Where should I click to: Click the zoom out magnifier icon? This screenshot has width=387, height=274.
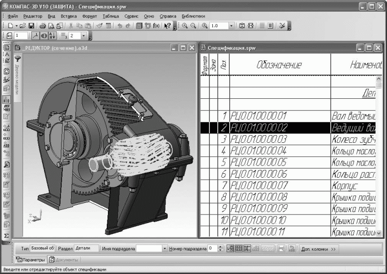click(x=193, y=26)
